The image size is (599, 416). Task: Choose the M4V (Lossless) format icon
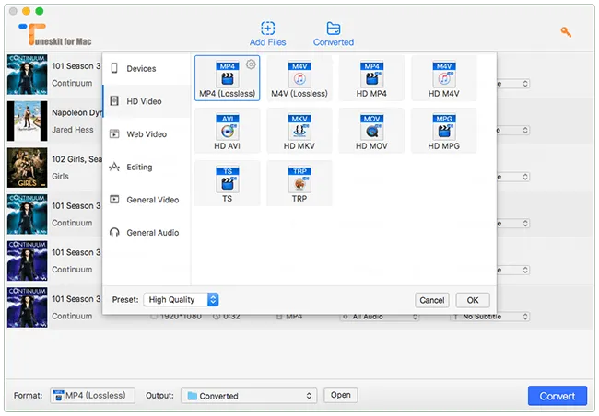[x=299, y=75]
